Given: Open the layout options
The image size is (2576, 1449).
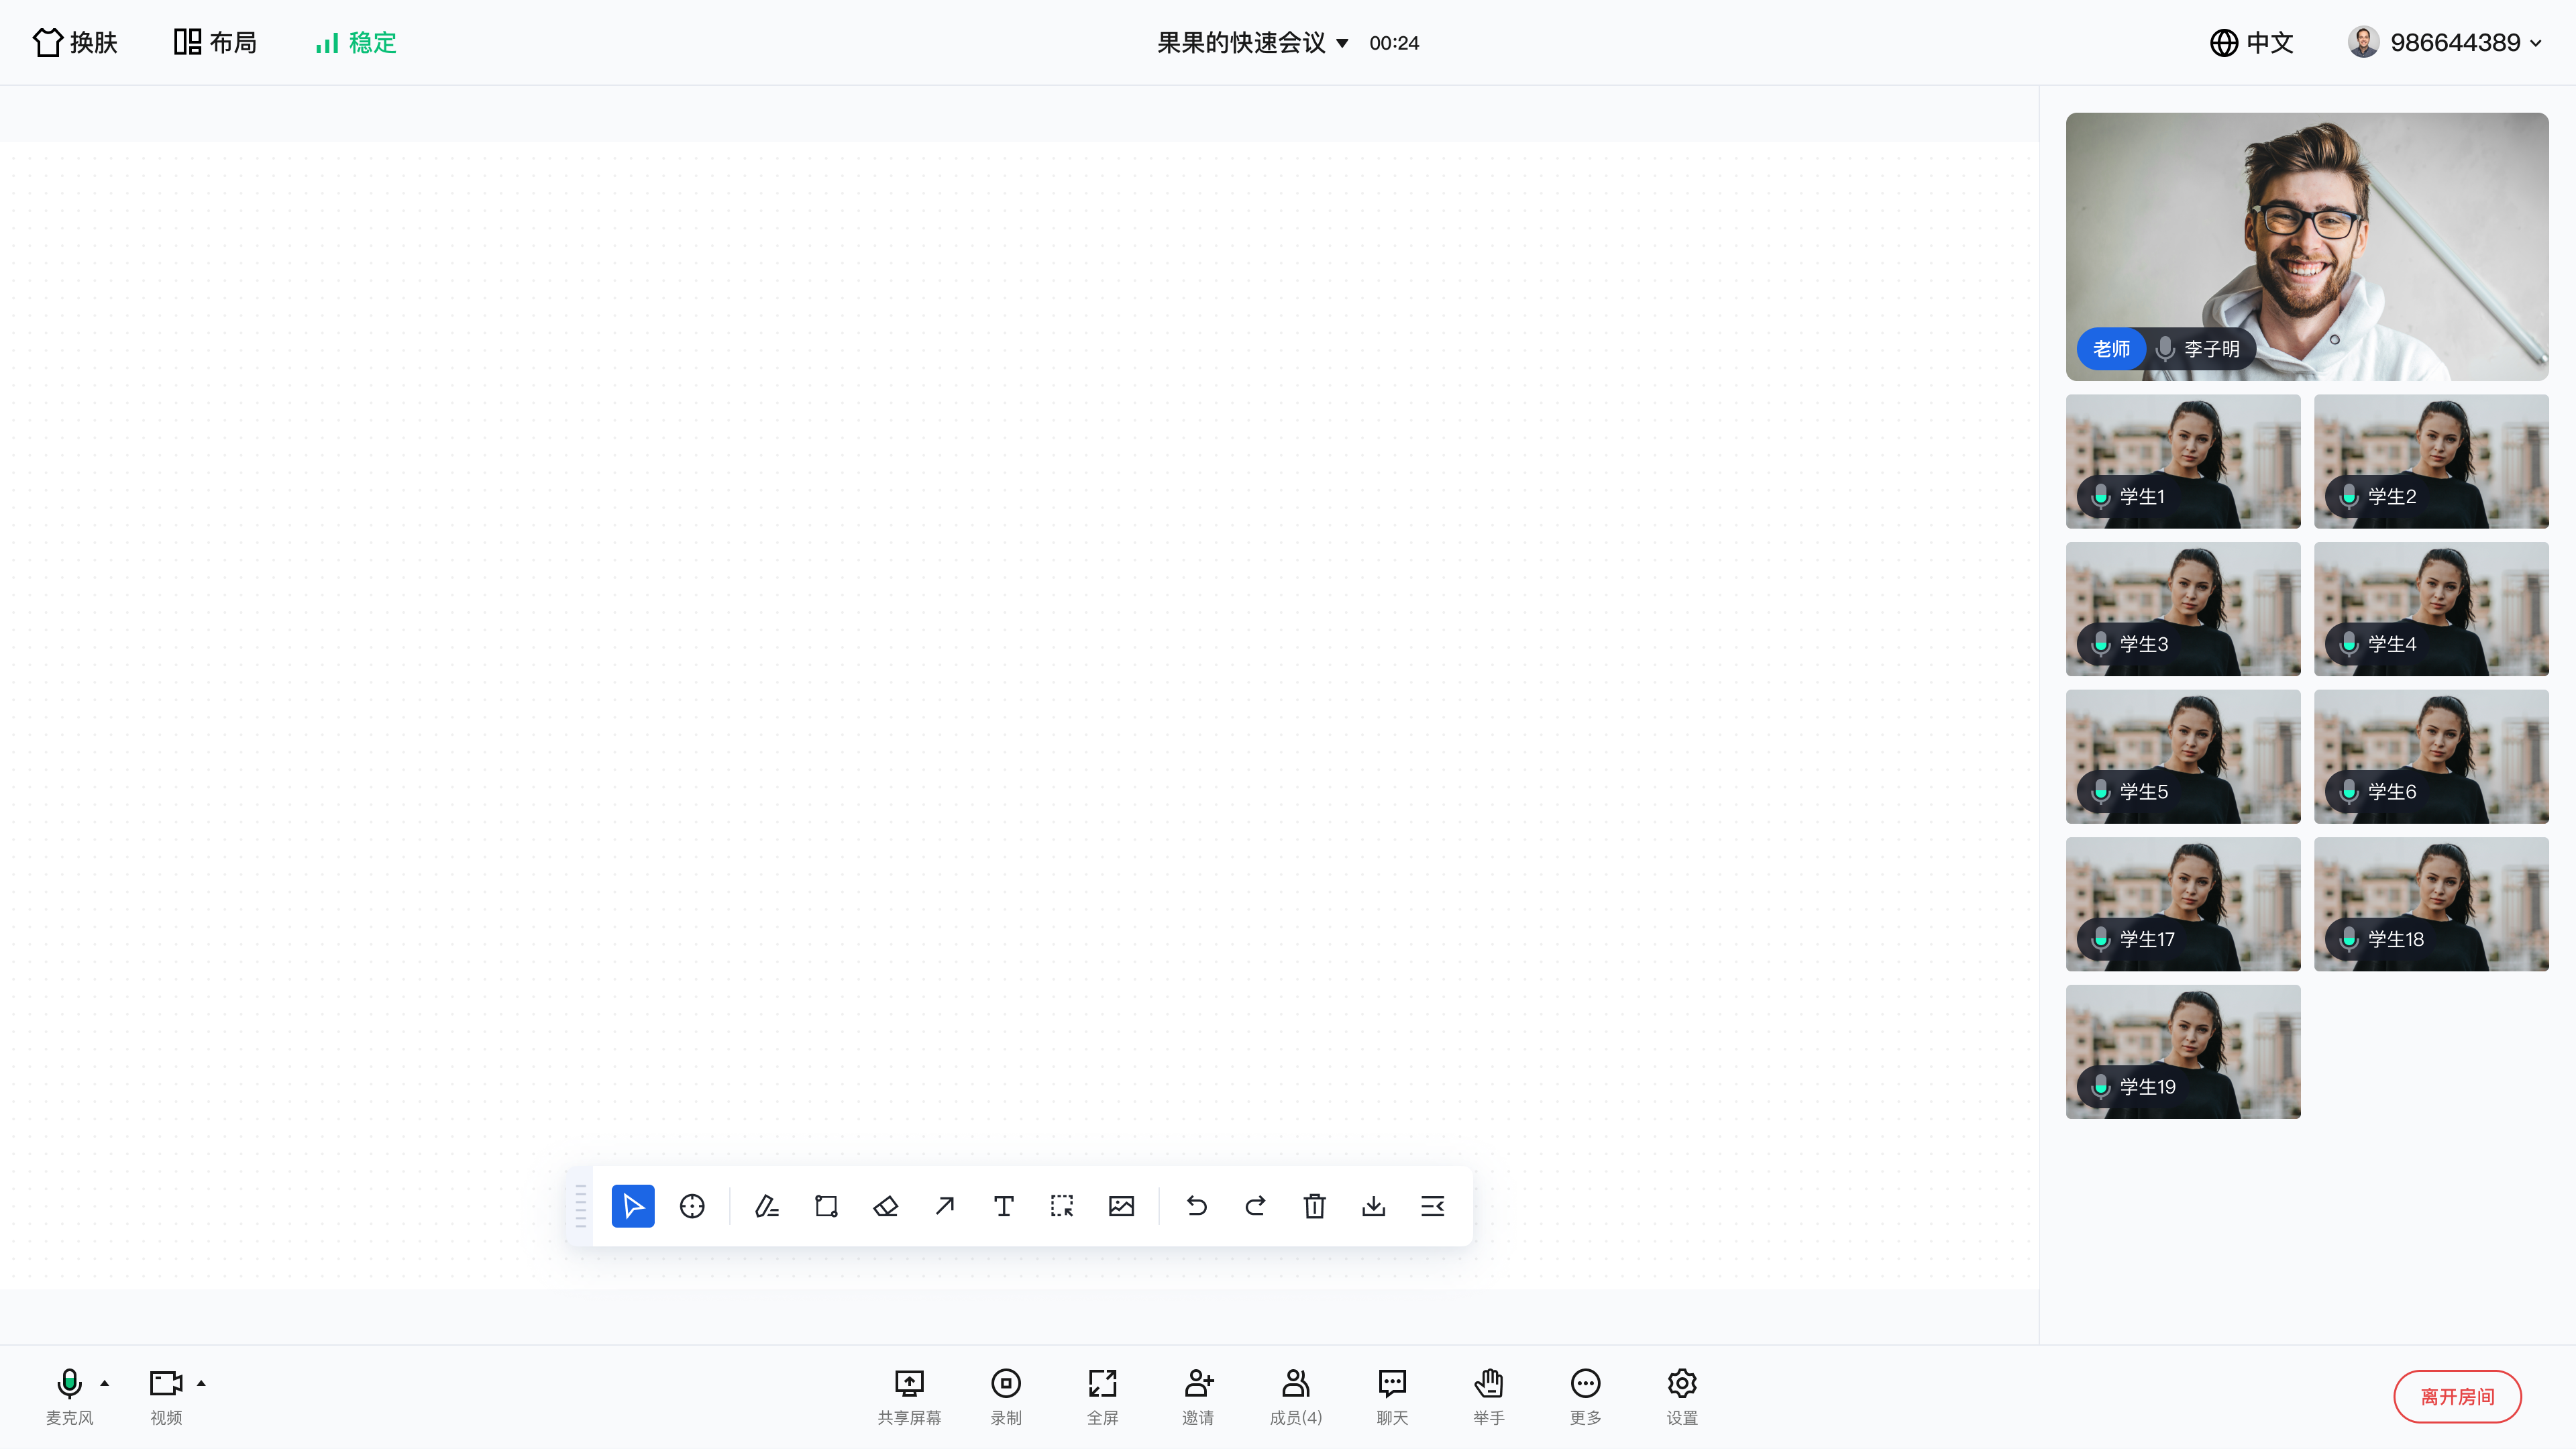Looking at the screenshot, I should (x=215, y=42).
